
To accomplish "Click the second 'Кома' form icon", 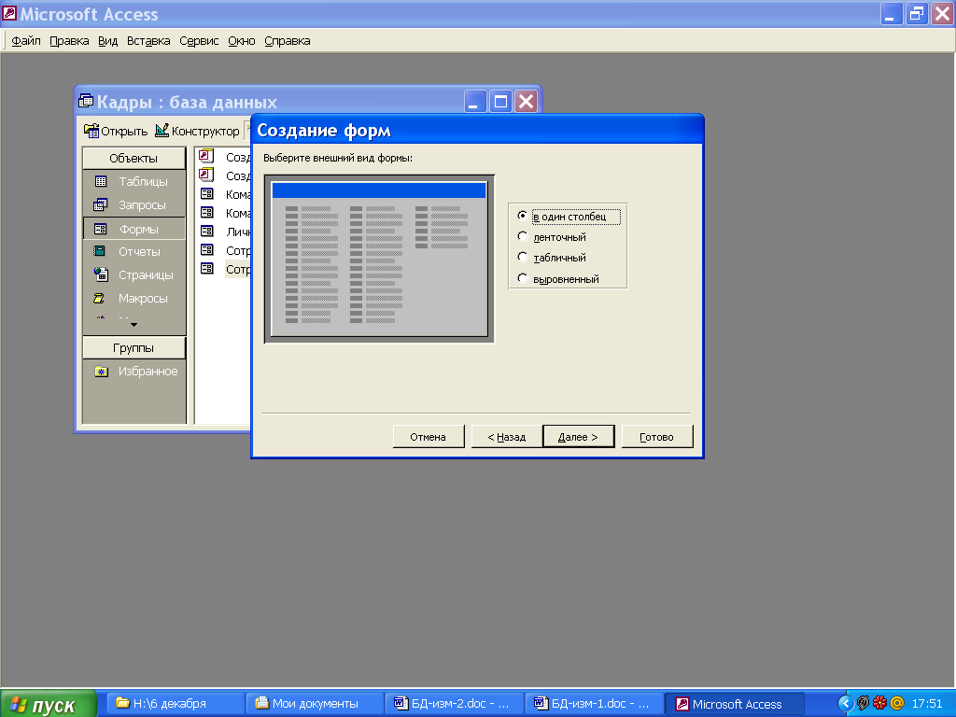I will pyautogui.click(x=207, y=212).
